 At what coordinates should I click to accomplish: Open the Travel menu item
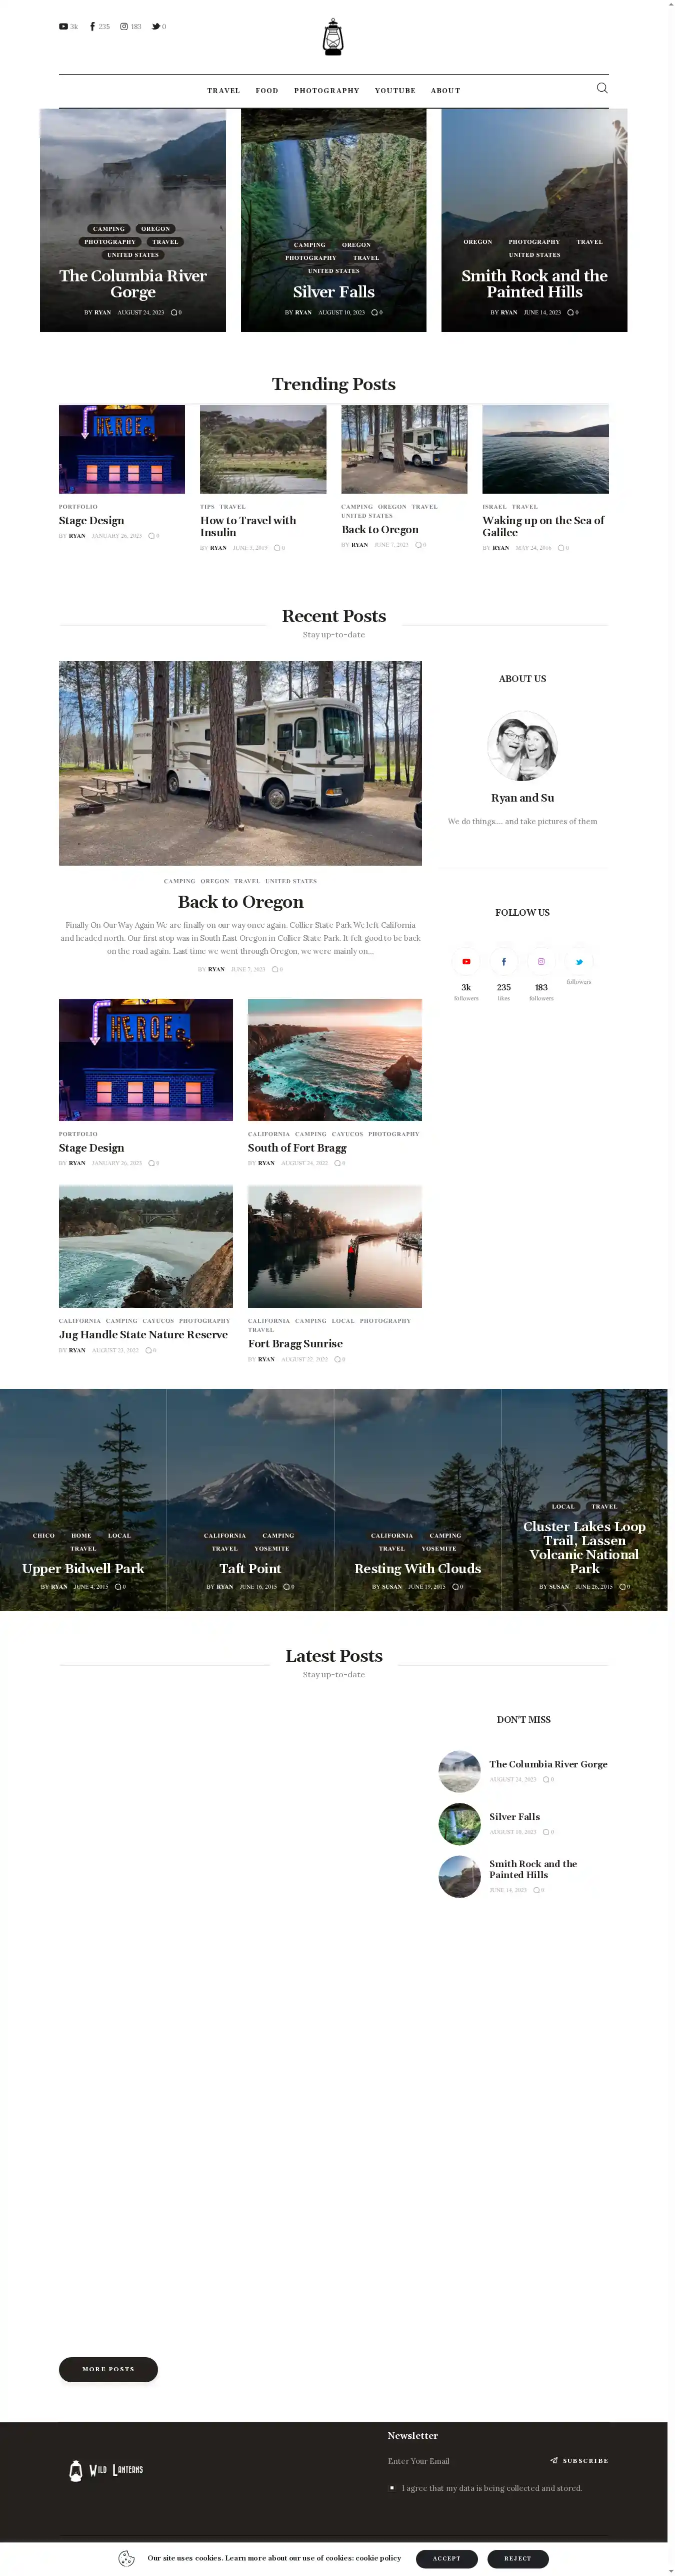pyautogui.click(x=223, y=91)
